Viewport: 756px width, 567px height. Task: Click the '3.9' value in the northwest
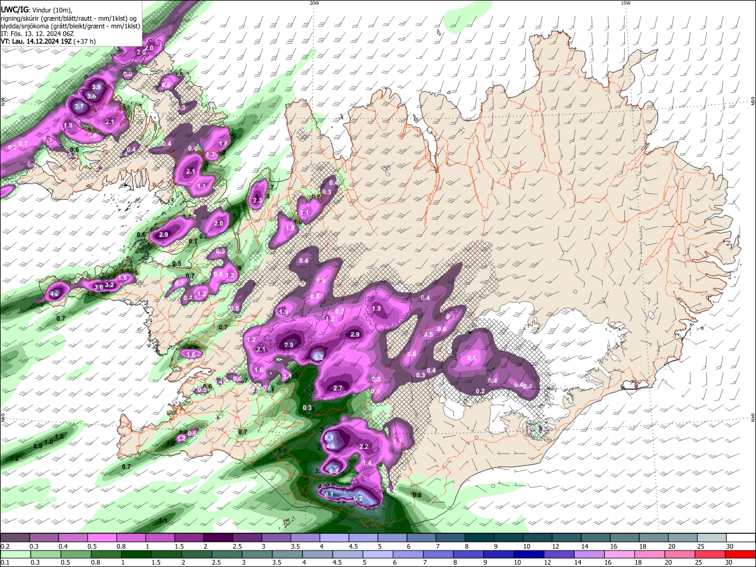97,87
